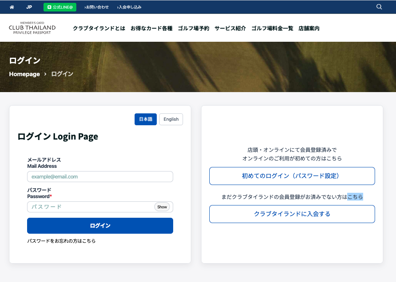Click the パスワード Password label

tap(39, 193)
